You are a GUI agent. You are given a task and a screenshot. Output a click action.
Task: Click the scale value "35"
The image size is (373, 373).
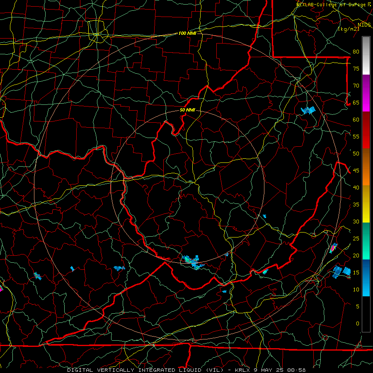pos(356,205)
